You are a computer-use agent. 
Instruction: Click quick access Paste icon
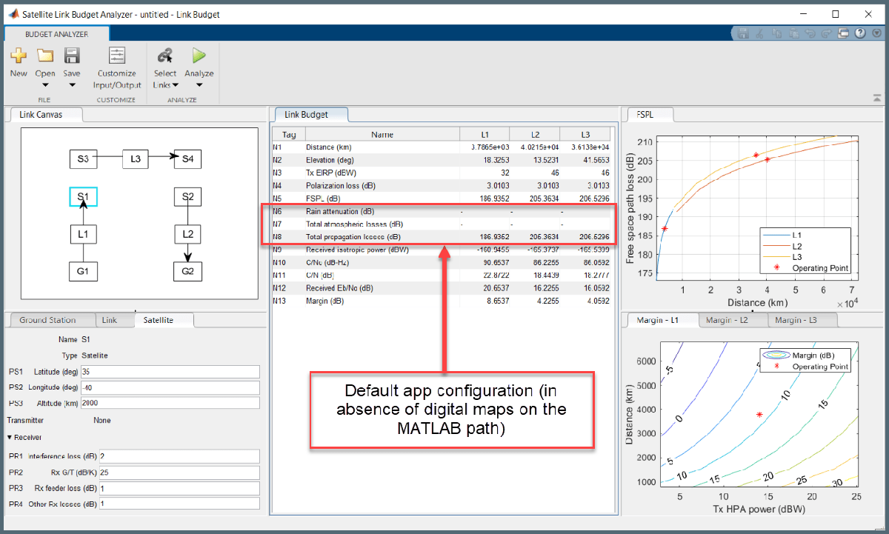point(794,33)
